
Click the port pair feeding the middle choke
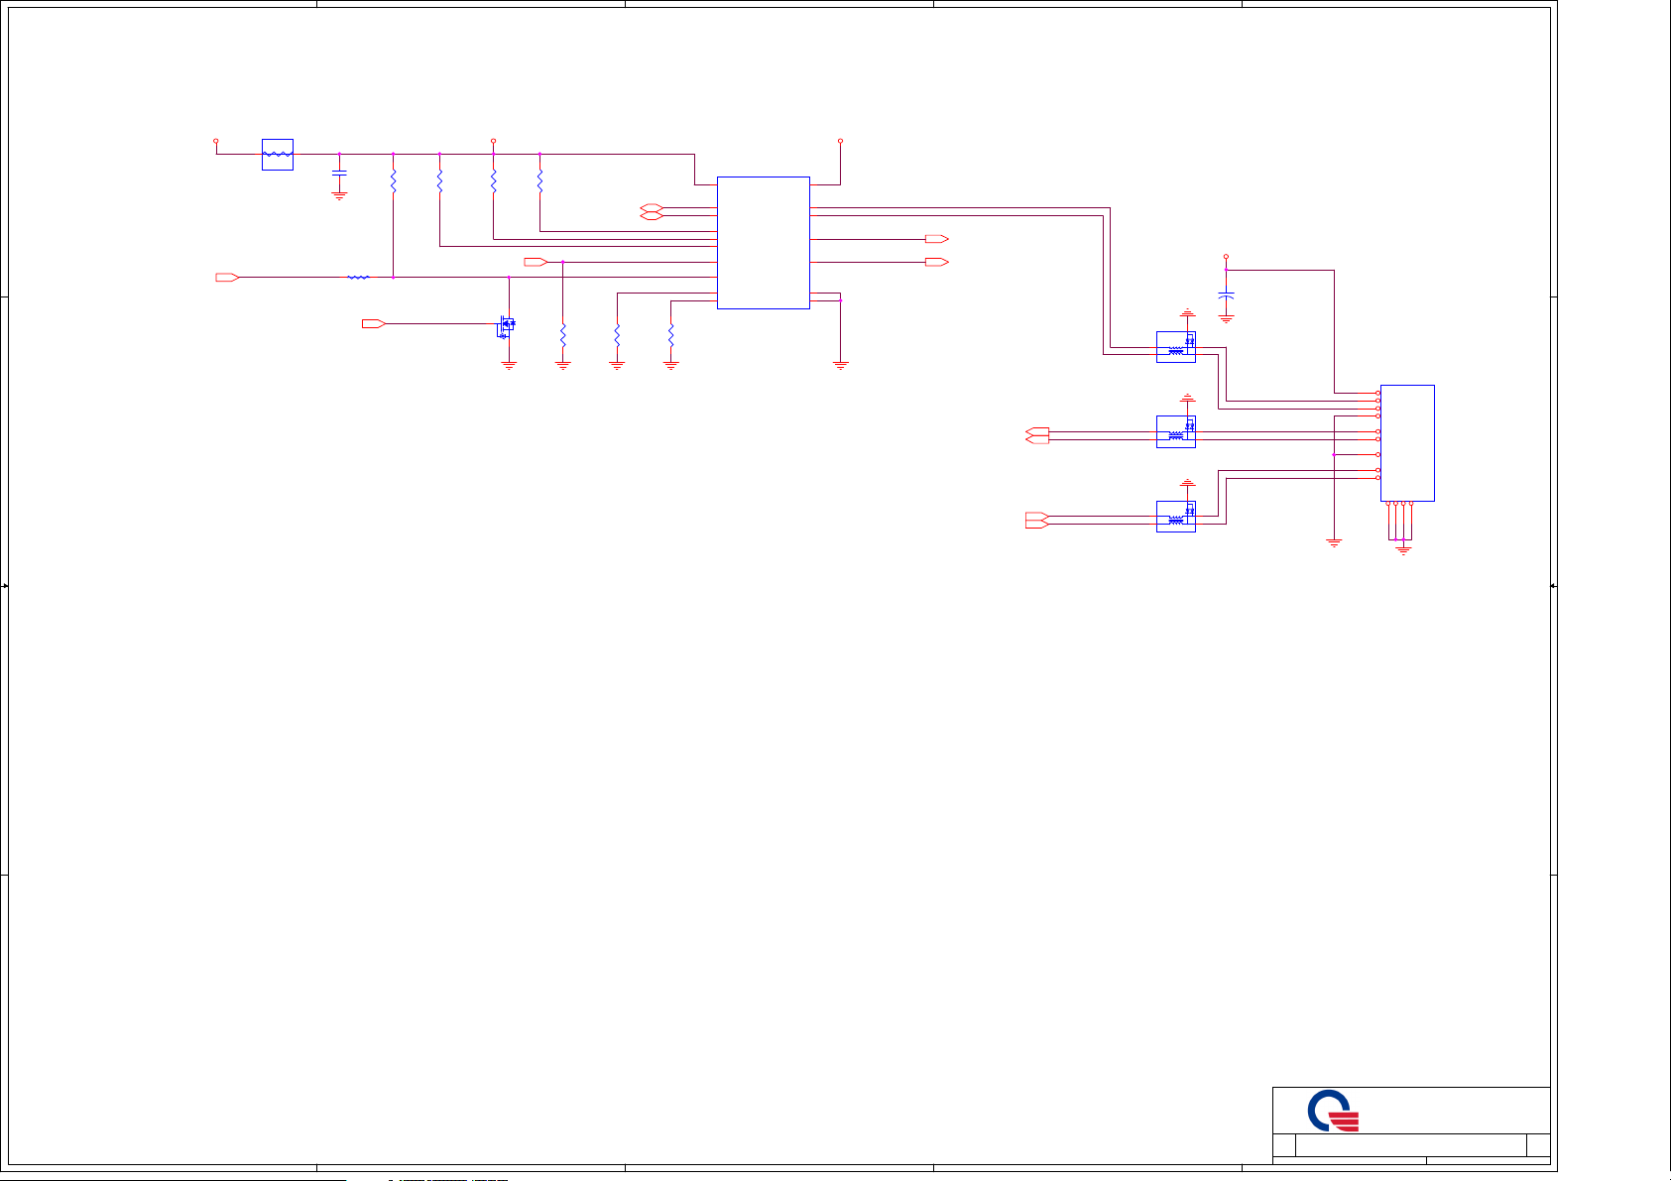1037,435
